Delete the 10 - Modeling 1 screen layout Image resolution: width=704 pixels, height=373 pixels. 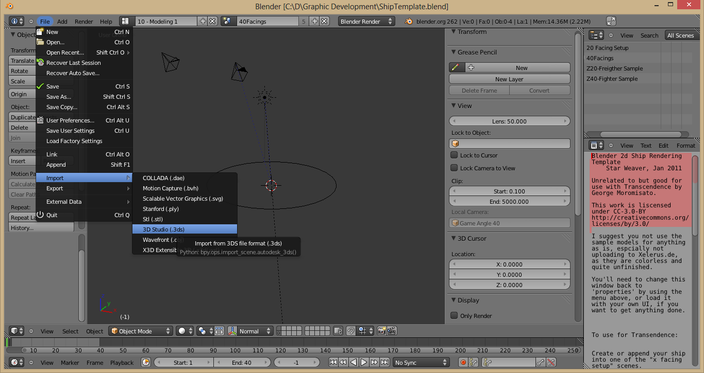coord(212,22)
